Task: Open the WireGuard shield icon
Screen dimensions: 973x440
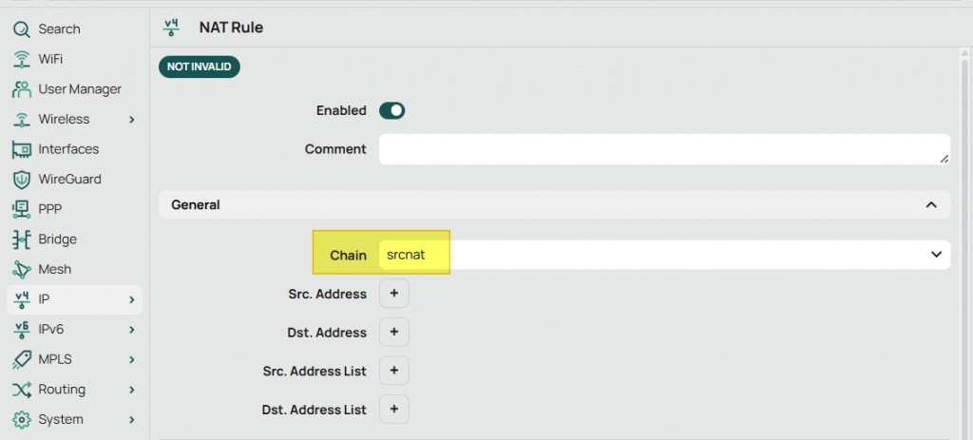Action: (22, 180)
